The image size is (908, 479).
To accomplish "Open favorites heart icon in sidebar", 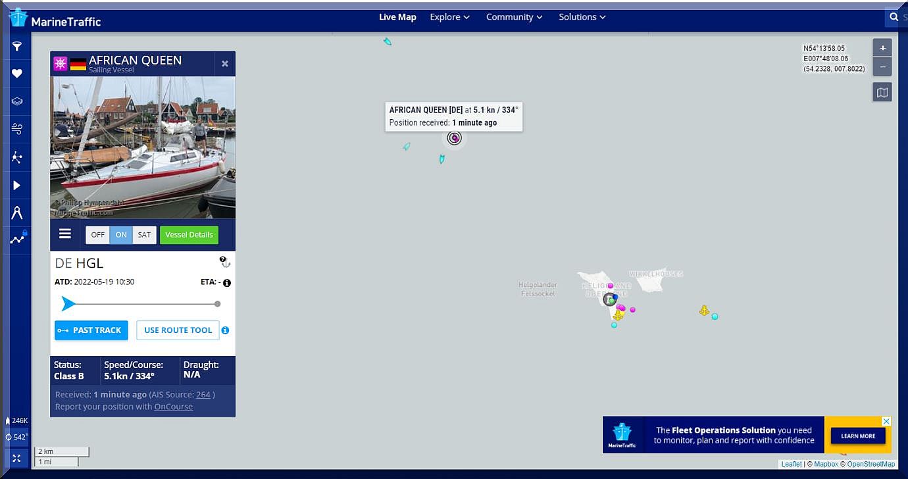I will [17, 74].
